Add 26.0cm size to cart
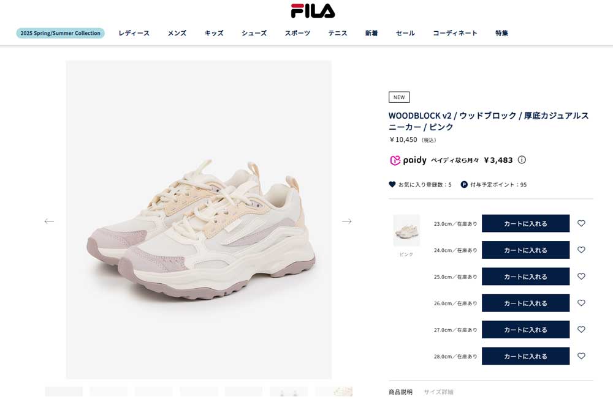Viewport: 613px width, 405px height. tap(525, 303)
